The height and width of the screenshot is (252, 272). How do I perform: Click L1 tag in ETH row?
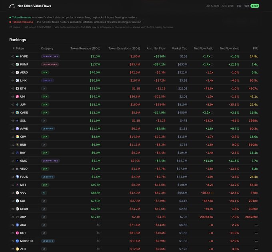44,88
